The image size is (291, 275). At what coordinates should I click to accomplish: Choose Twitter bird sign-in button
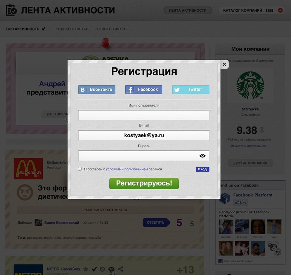(190, 90)
